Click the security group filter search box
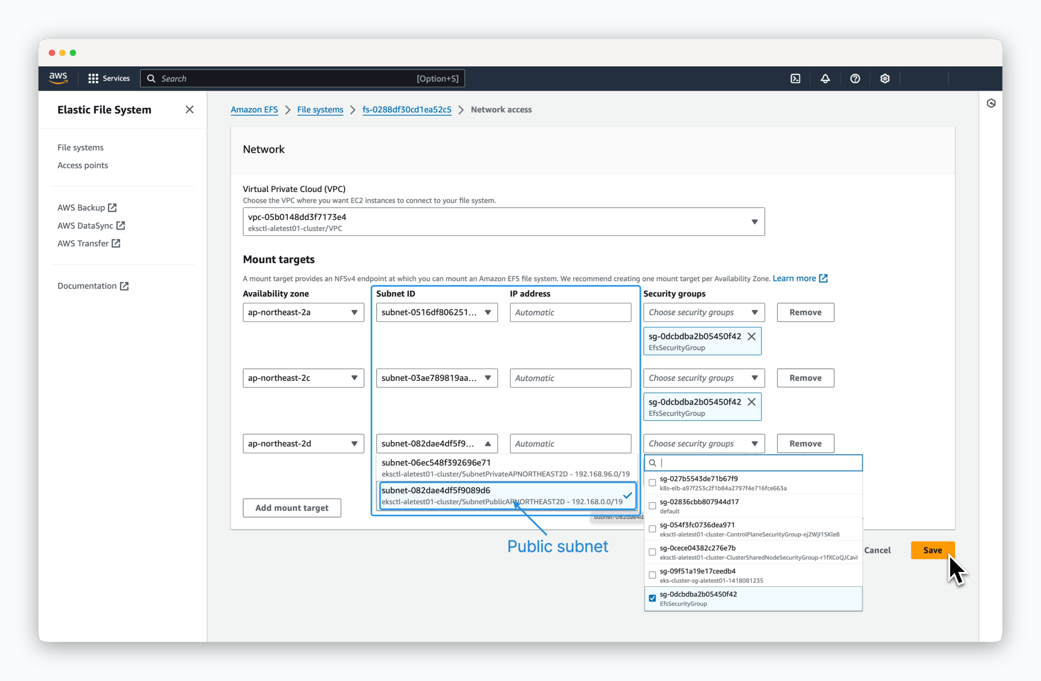This screenshot has width=1041, height=681. [753, 463]
